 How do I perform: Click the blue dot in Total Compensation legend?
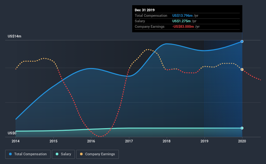click(x=10, y=154)
